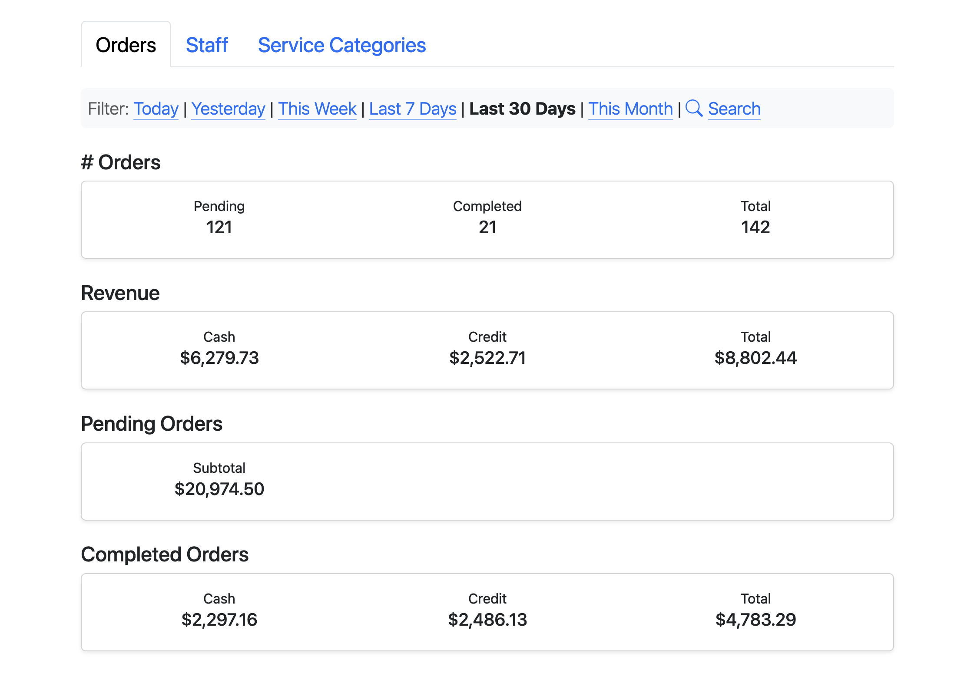Click Completed Orders Cash value $2,297.16
Image resolution: width=974 pixels, height=683 pixels.
(219, 620)
